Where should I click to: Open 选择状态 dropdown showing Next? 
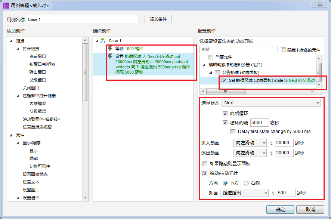pos(271,103)
